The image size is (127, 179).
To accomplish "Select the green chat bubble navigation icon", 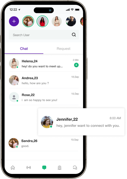I will tap(44, 168).
